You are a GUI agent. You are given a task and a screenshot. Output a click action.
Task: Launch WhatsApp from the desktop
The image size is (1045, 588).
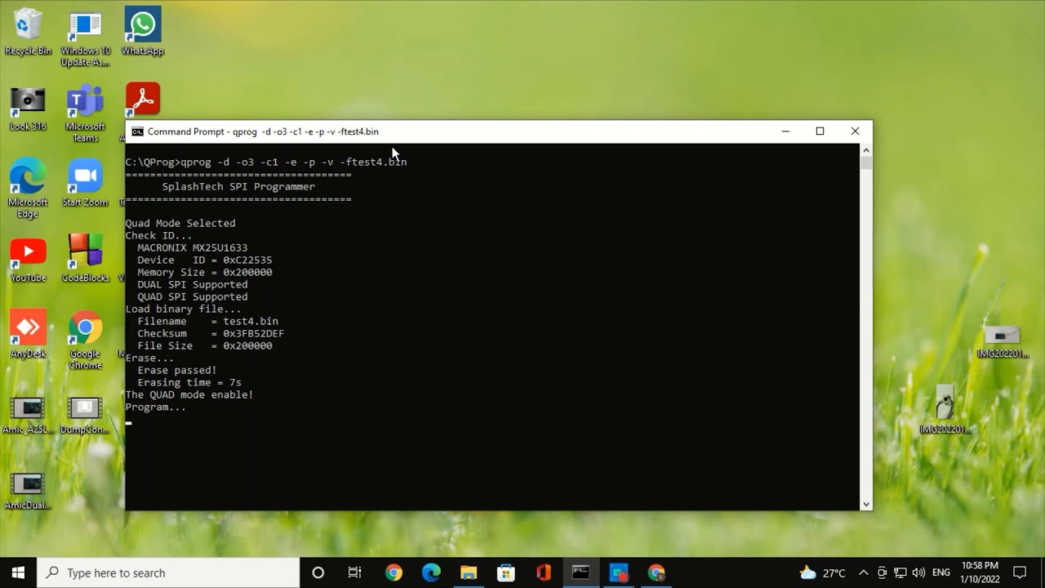click(143, 33)
